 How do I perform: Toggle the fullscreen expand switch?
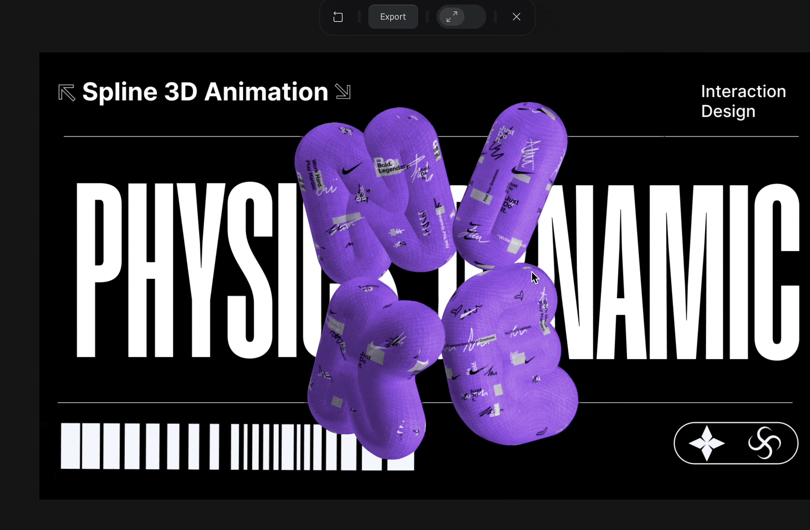click(x=461, y=17)
